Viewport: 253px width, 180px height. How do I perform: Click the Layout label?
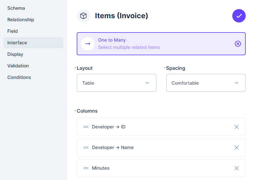[x=85, y=68]
